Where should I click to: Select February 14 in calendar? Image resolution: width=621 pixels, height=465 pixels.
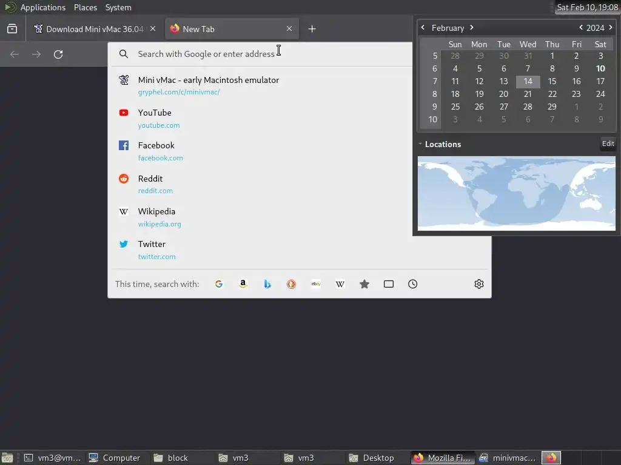pyautogui.click(x=528, y=82)
